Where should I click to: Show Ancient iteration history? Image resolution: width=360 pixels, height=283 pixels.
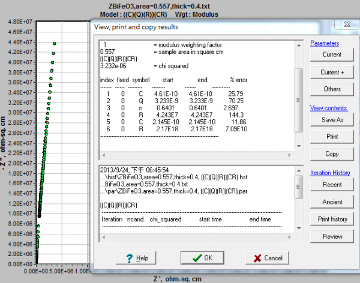pos(332,201)
